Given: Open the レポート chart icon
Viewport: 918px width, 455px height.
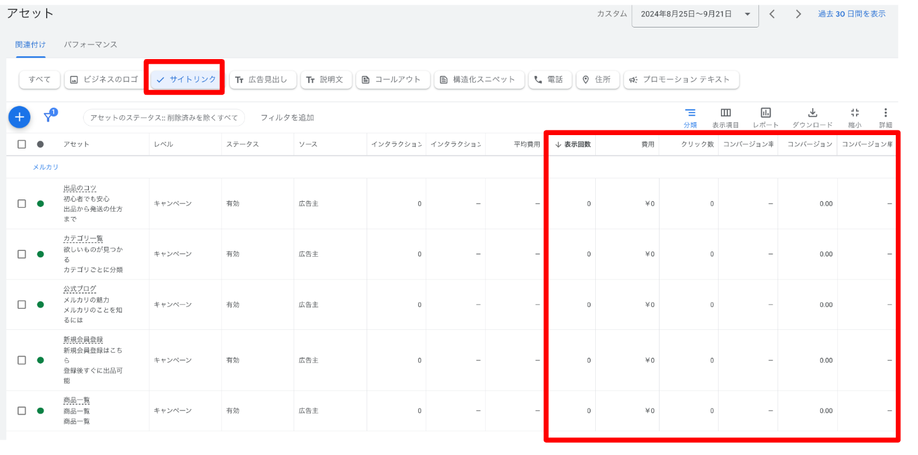Looking at the screenshot, I should tap(765, 113).
